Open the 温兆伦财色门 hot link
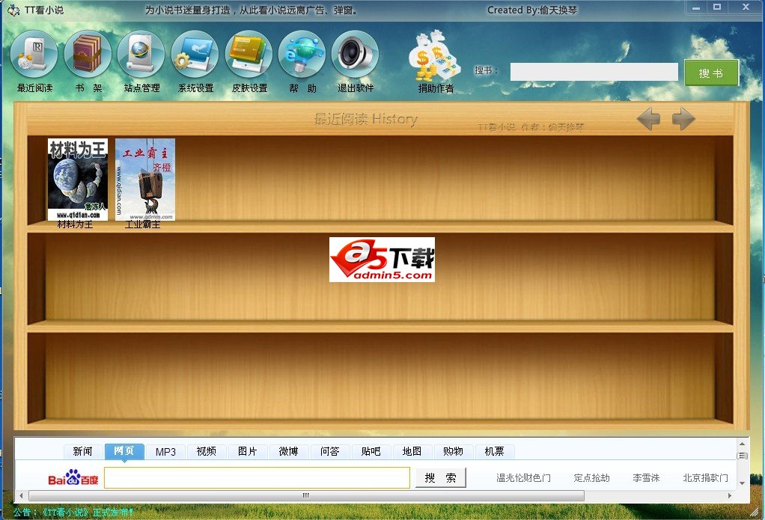 [x=523, y=478]
